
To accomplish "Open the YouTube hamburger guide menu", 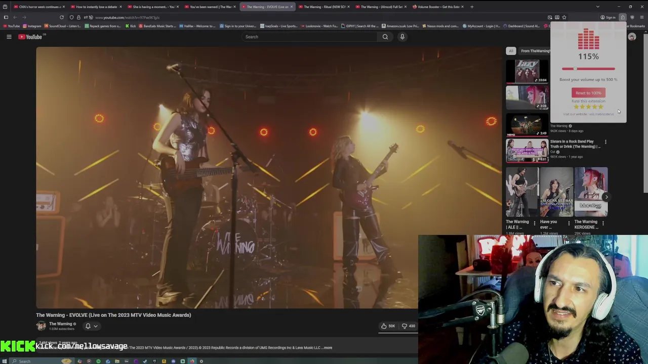I will click(x=9, y=36).
